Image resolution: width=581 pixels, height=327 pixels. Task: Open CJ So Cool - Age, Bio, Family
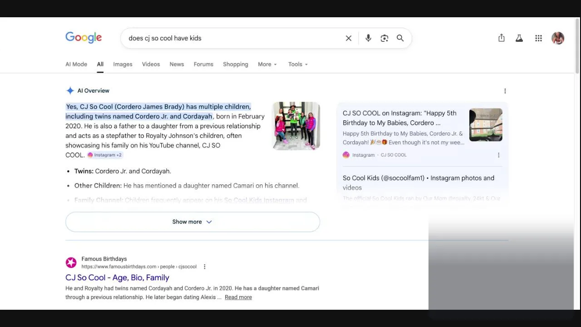click(x=117, y=277)
